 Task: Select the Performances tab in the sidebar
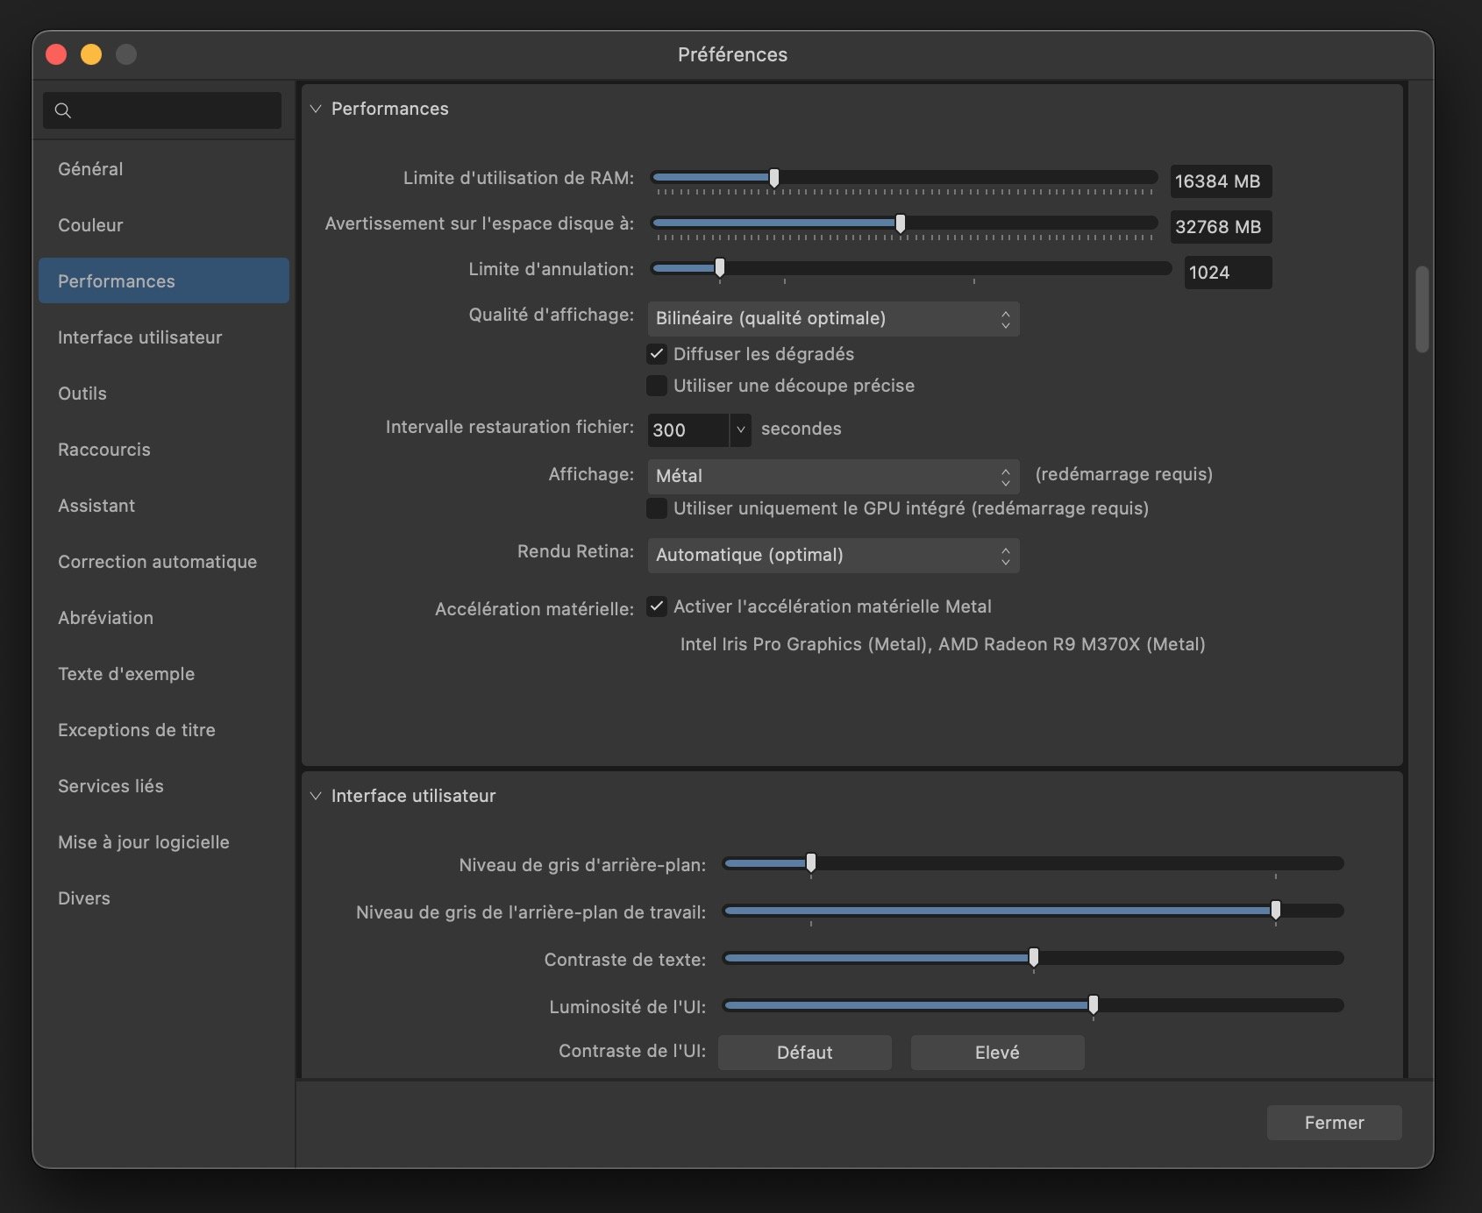[115, 280]
